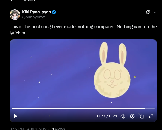
Task: Click the post's Views count
Action: pos(58,129)
